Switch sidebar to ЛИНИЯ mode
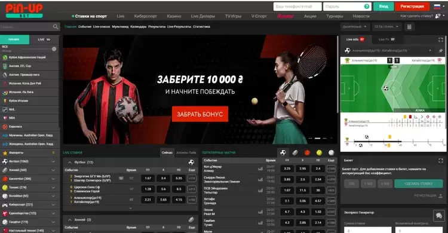This screenshot has height=233, width=448. point(14,39)
